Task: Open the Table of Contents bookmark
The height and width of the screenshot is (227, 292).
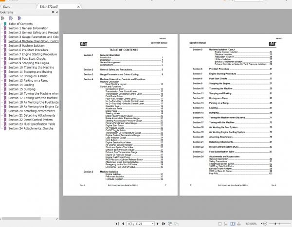Action: pyautogui.click(x=20, y=24)
